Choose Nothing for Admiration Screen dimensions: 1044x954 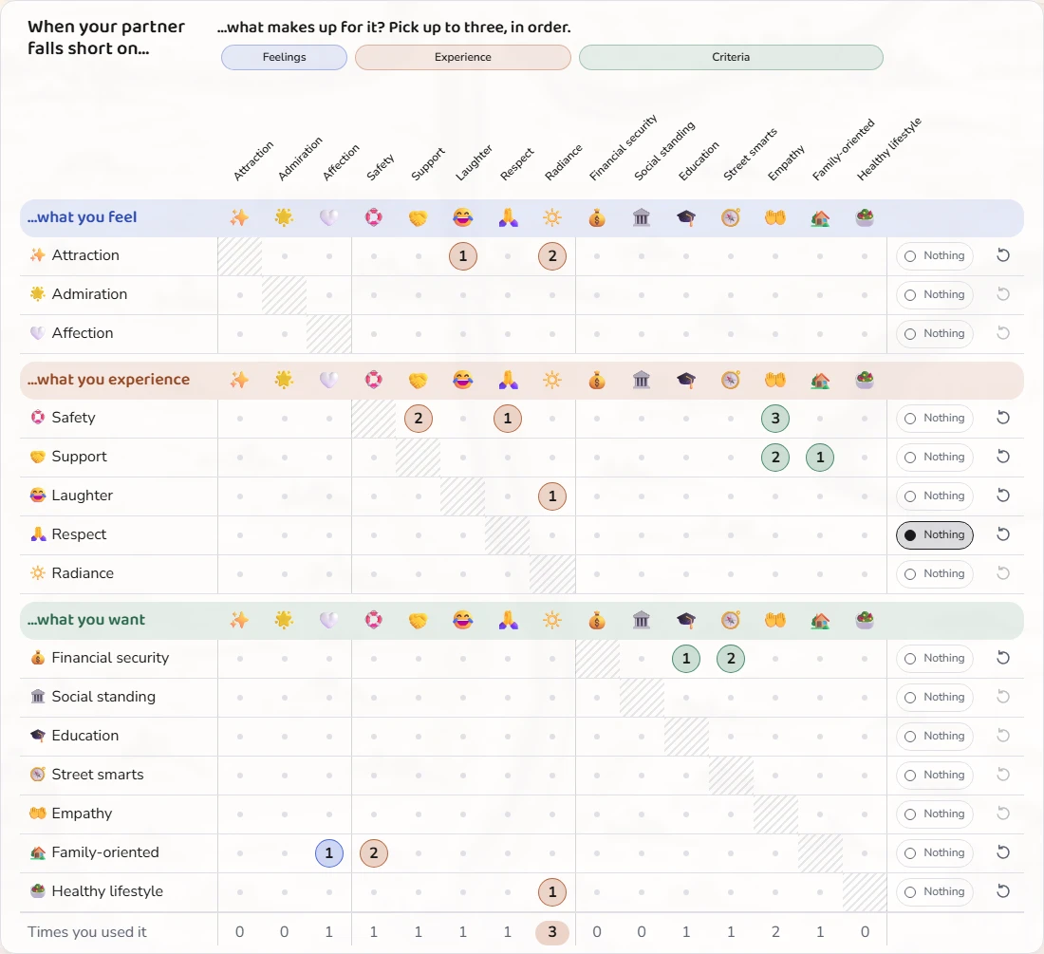[935, 295]
